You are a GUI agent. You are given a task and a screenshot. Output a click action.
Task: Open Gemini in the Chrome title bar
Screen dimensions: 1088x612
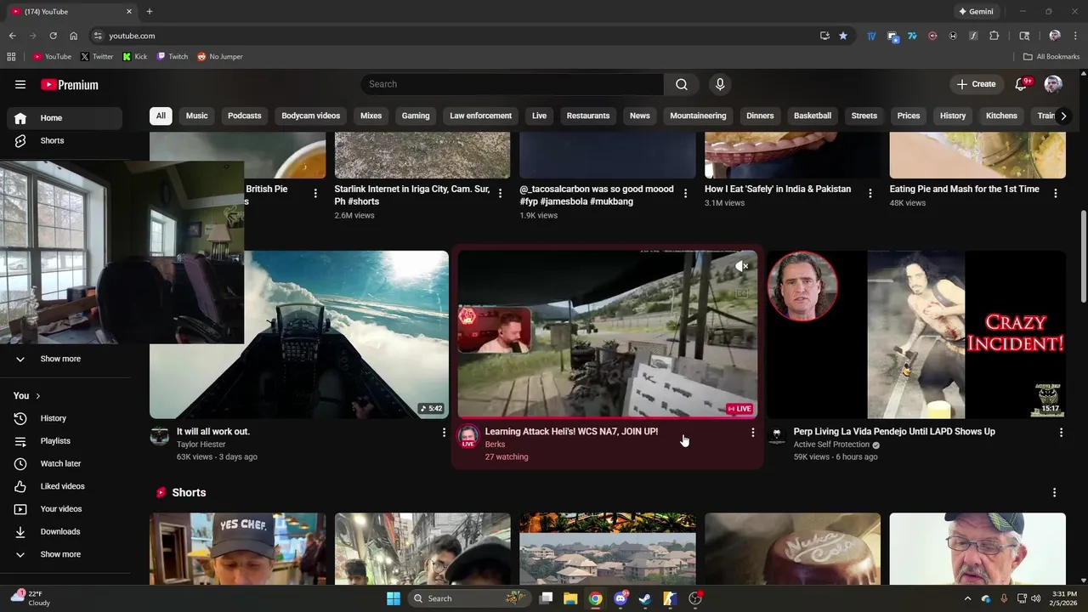[x=976, y=11]
